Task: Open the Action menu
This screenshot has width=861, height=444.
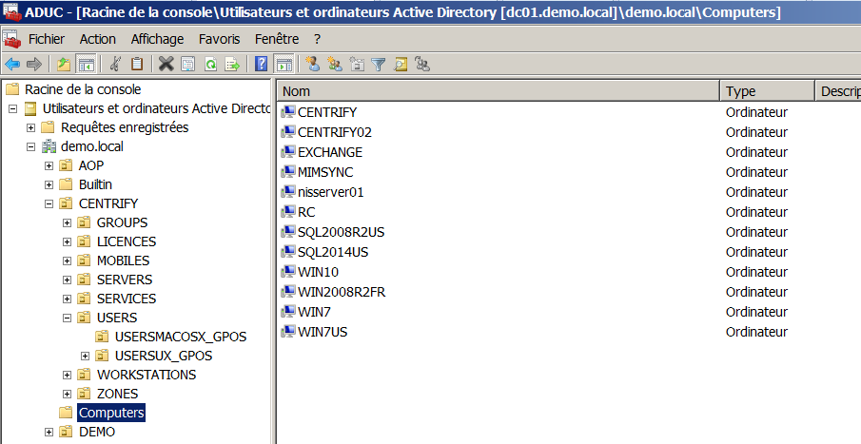Action: point(98,39)
